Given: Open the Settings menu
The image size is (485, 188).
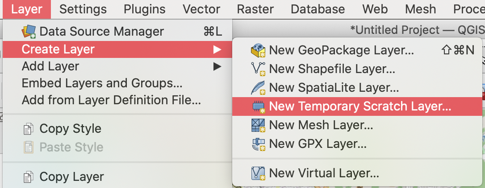Looking at the screenshot, I should click(x=83, y=9).
